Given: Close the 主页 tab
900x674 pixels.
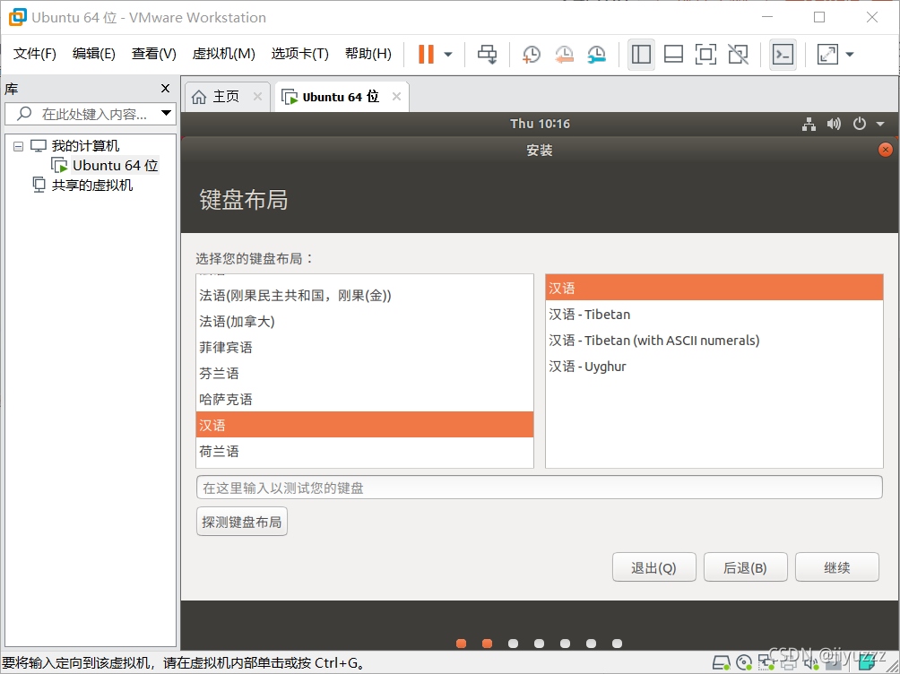Looking at the screenshot, I should click(257, 97).
